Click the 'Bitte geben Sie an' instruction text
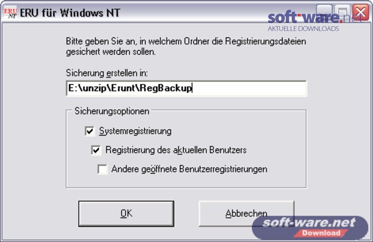Screen dimensions: 373x242 click(x=186, y=46)
